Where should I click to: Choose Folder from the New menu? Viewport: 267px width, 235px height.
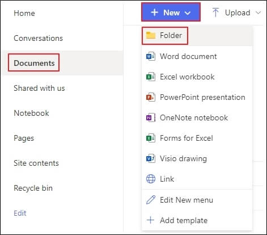[197, 36]
